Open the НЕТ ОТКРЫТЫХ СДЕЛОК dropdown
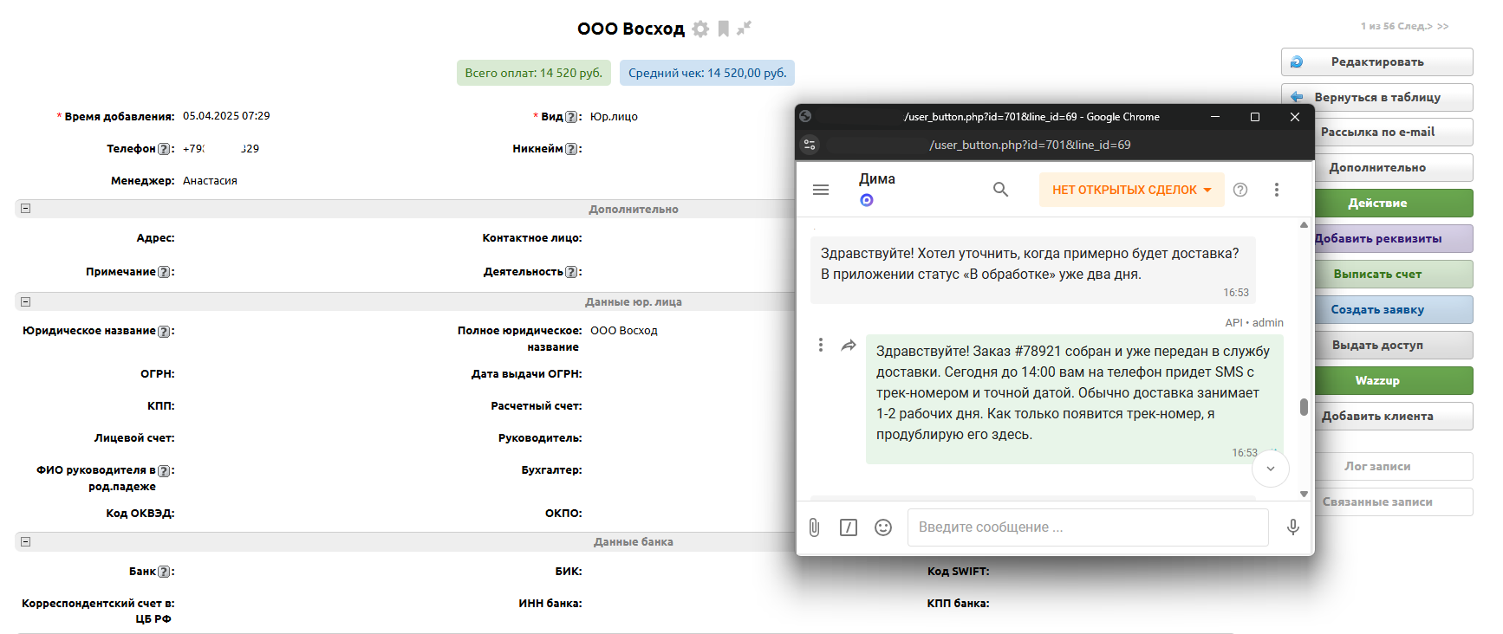The image size is (1503, 634). click(x=1131, y=190)
